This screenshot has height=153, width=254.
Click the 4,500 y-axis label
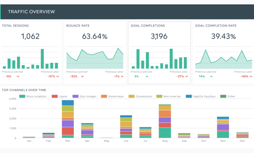pos(12,109)
